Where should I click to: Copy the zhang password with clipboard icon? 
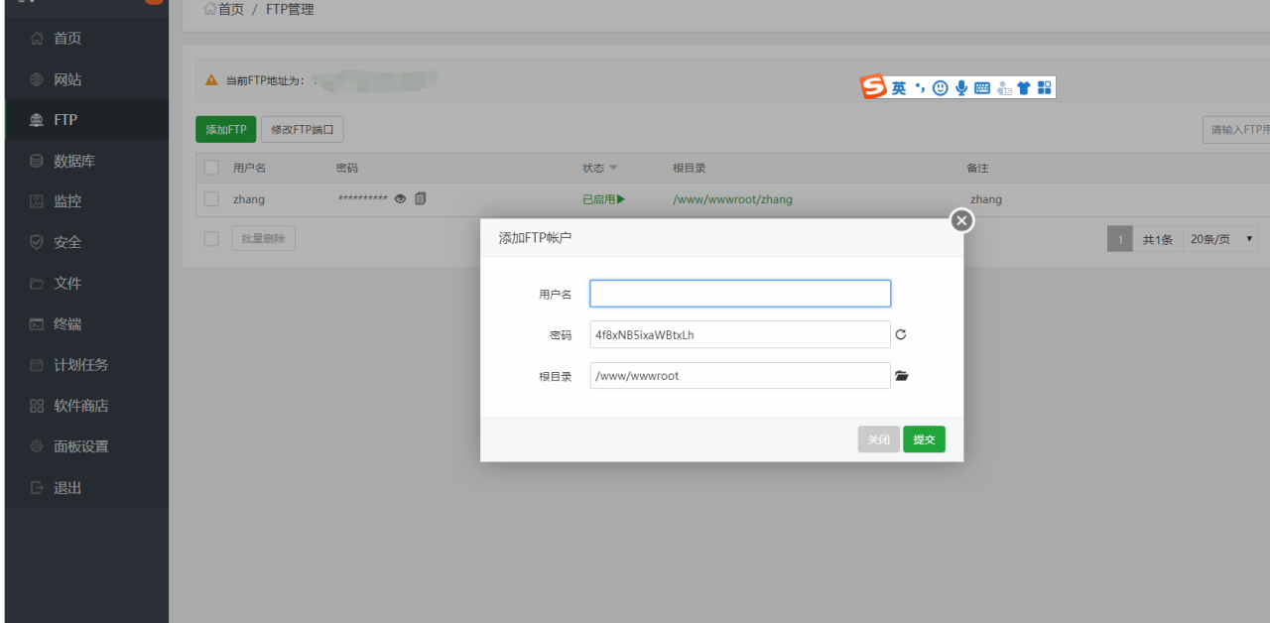click(421, 199)
